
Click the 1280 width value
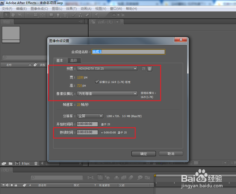(80, 77)
